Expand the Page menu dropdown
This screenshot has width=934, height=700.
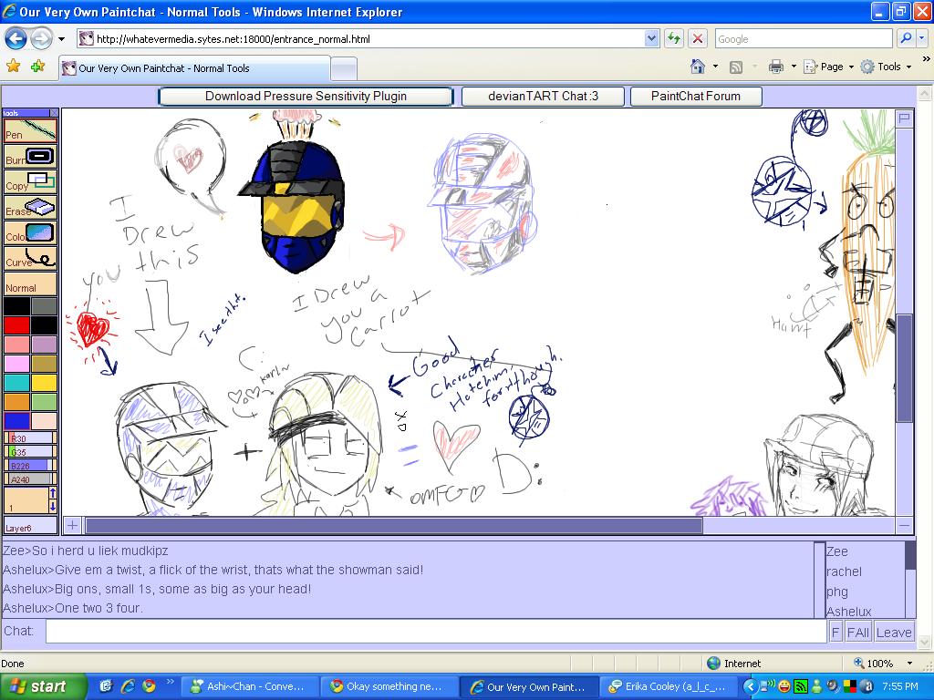(831, 67)
